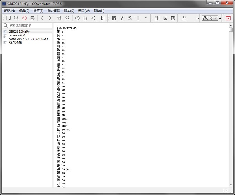Click the share icon in toolbar

point(93,18)
